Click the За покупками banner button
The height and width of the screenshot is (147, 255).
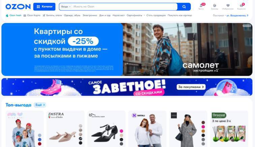click(x=191, y=87)
